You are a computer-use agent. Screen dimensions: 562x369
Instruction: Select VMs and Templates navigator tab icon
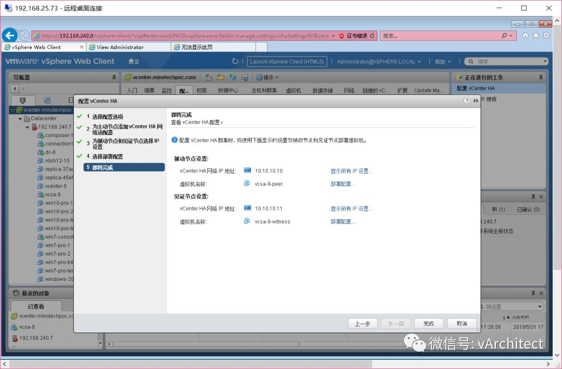[47, 100]
